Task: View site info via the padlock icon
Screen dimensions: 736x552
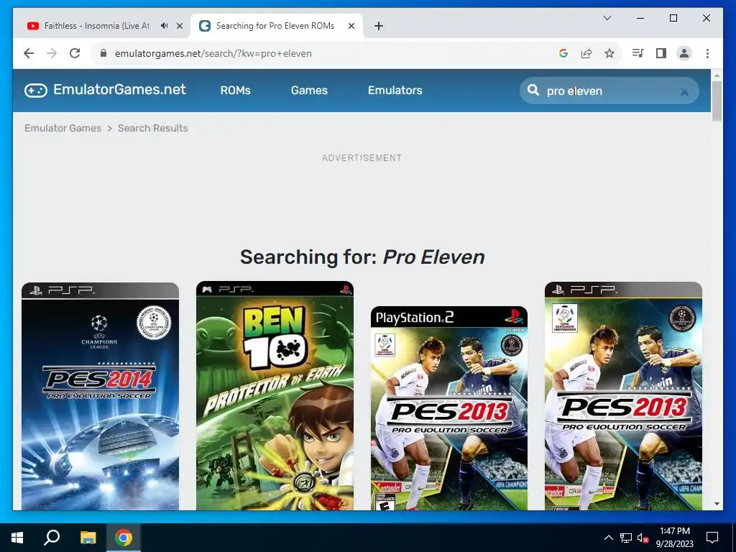Action: click(x=103, y=53)
